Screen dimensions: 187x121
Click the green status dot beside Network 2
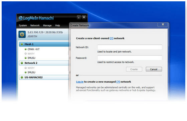click(22, 63)
